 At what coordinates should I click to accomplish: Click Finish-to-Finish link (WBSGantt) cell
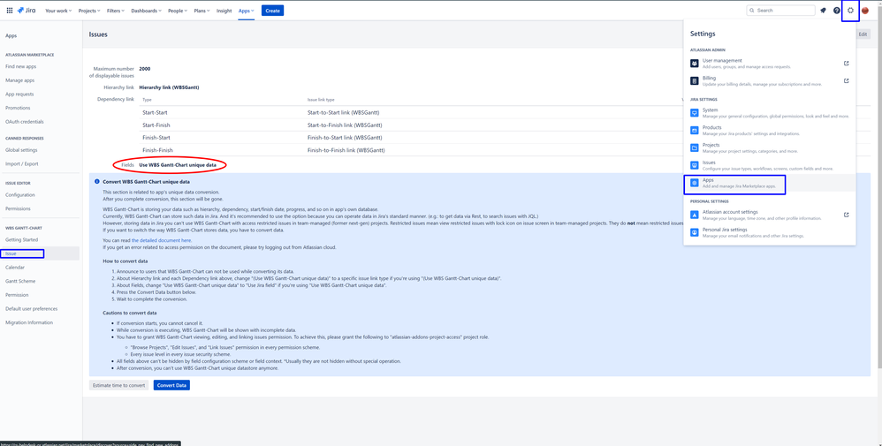[x=346, y=151]
